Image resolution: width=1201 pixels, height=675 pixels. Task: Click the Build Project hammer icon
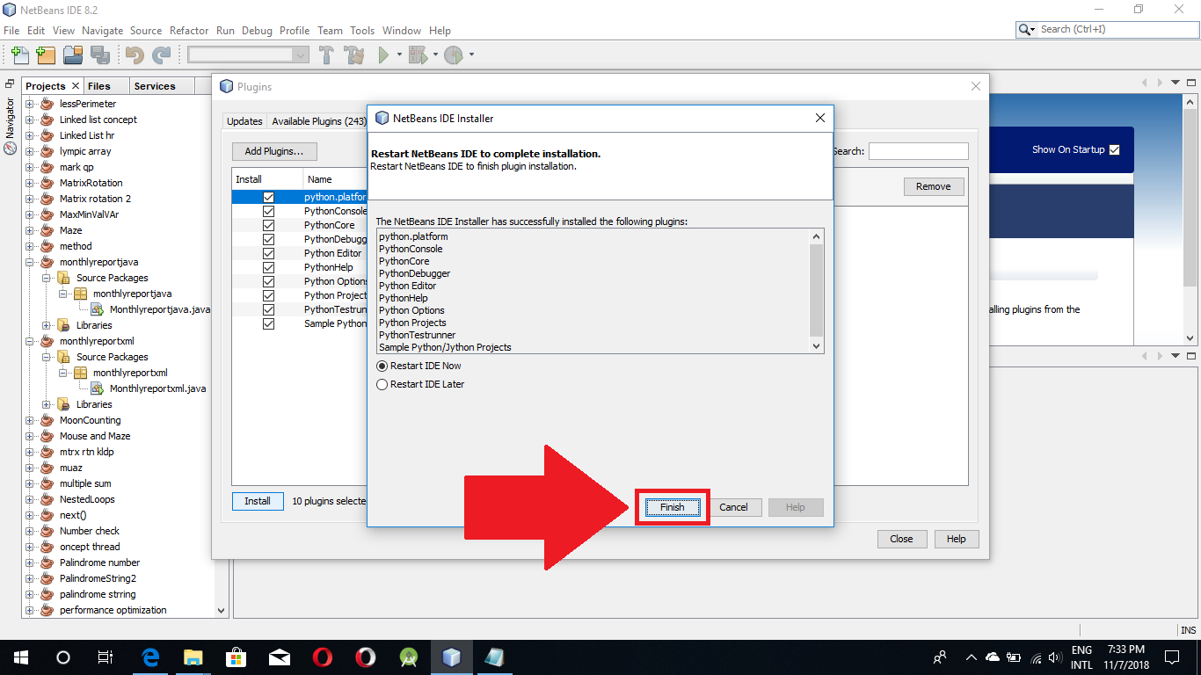[326, 55]
